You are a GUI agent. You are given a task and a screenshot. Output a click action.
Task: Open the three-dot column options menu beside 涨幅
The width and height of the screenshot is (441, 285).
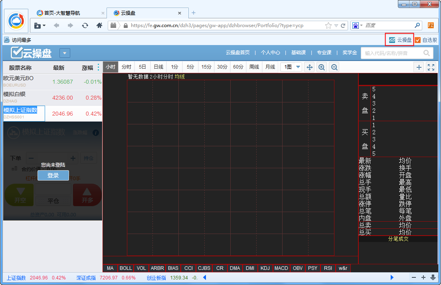tap(99, 67)
